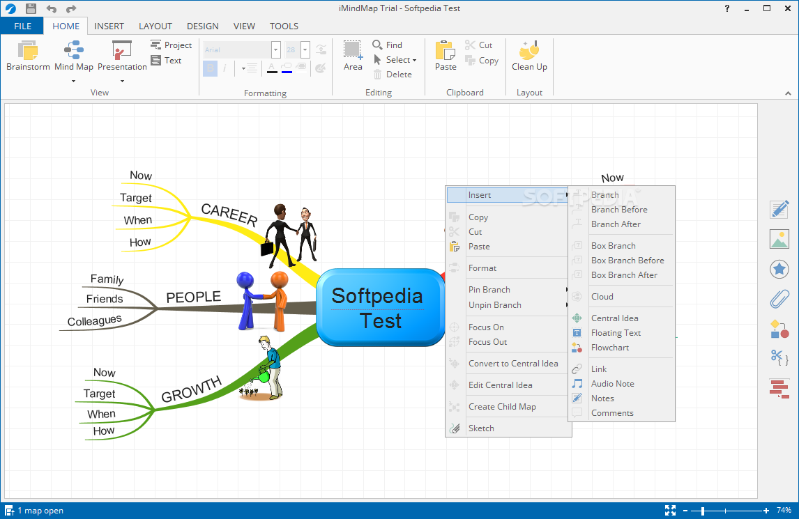Click Cut in the Clipboard group
799x519 pixels.
[478, 45]
